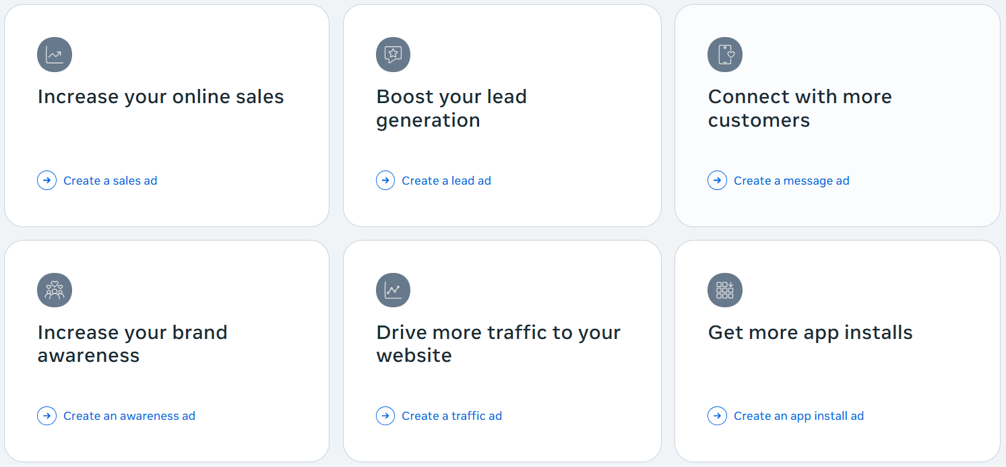This screenshot has width=1006, height=467.
Task: Click arrow circle beside Create a message ad
Action: (x=717, y=181)
